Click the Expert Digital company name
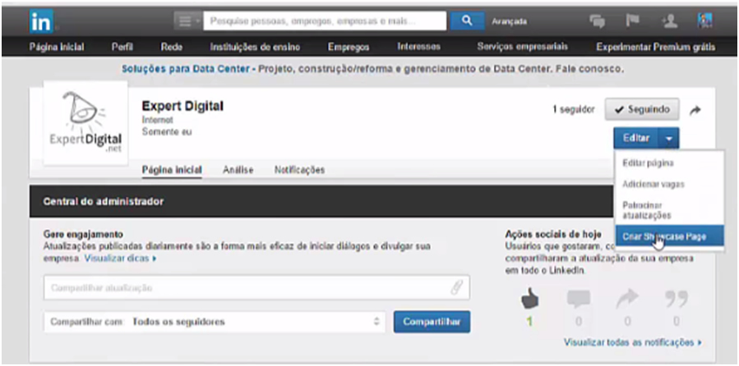The image size is (739, 366). tap(182, 107)
